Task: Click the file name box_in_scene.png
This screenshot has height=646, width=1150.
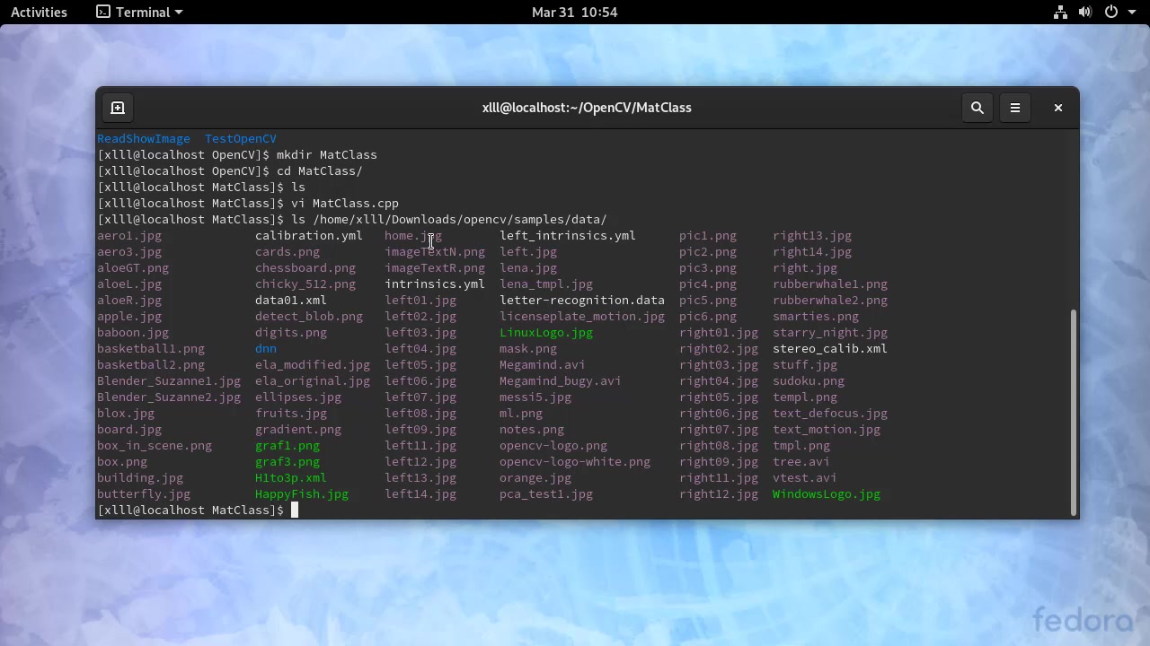Action: pos(155,446)
